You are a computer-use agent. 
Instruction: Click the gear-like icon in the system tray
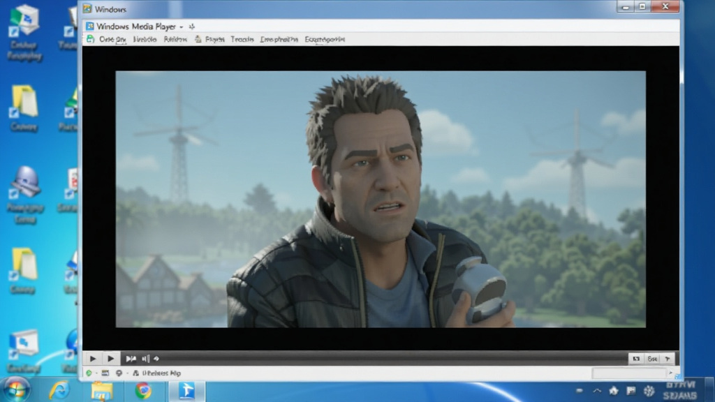(x=649, y=391)
